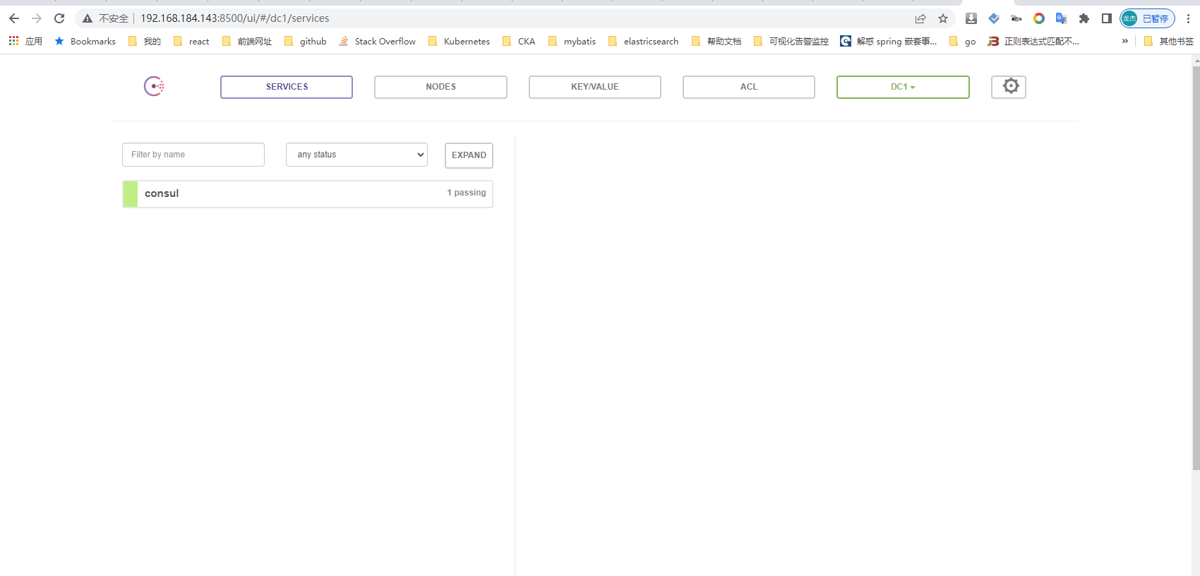Go back to previous page
The image size is (1200, 576).
(14, 18)
